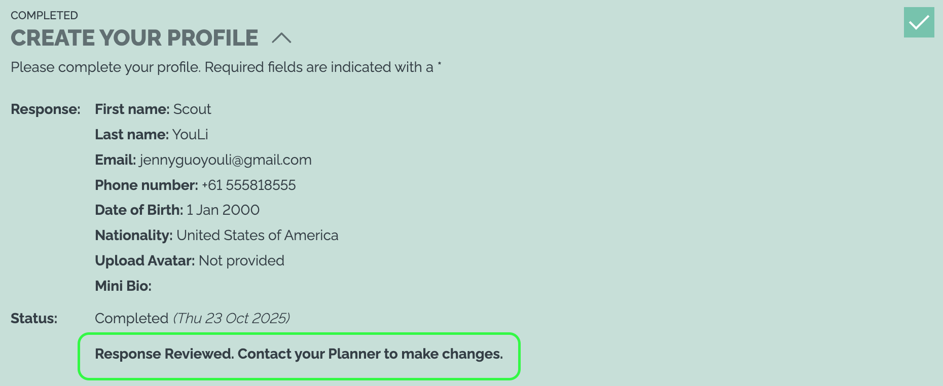Click the profile instructions sentence
Viewport: 943px width, 386px height.
click(x=222, y=67)
